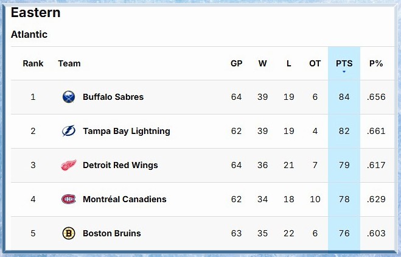Sort standings by Team column
The height and width of the screenshot is (257, 401).
(x=69, y=63)
